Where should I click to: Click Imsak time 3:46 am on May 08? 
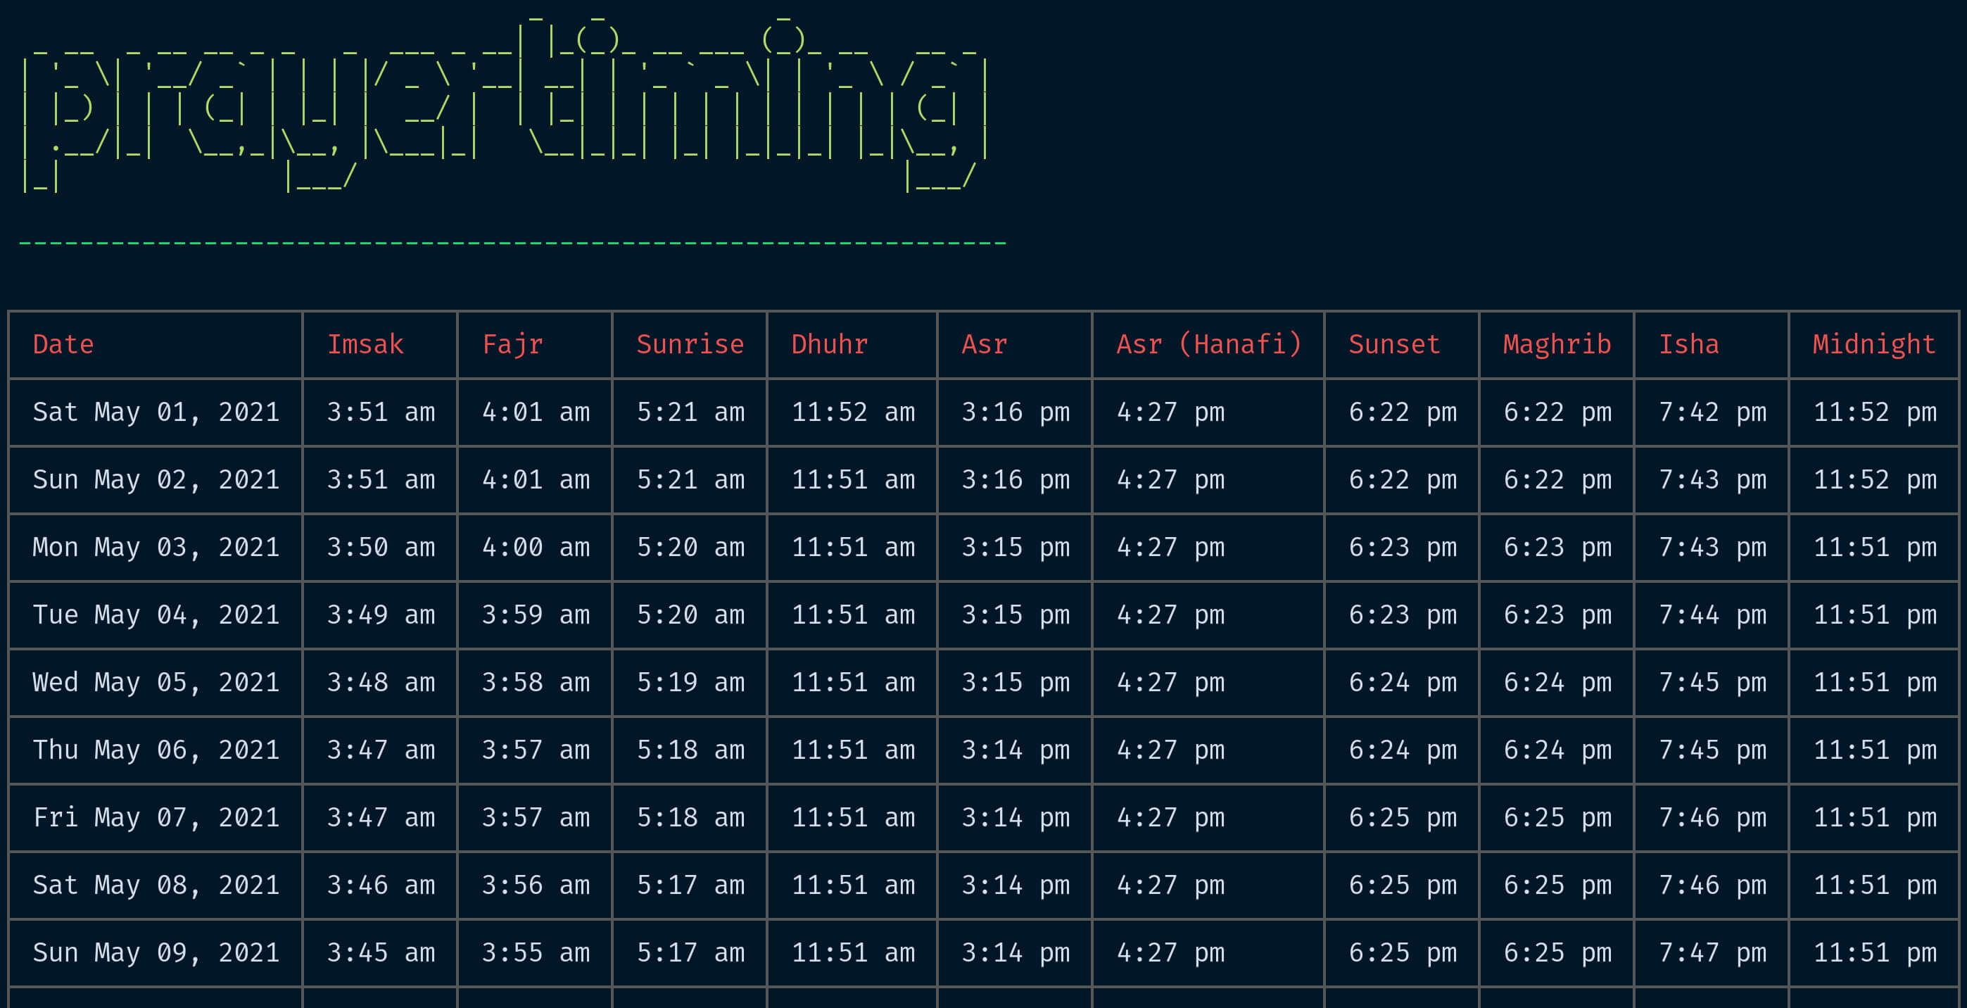[x=380, y=885]
